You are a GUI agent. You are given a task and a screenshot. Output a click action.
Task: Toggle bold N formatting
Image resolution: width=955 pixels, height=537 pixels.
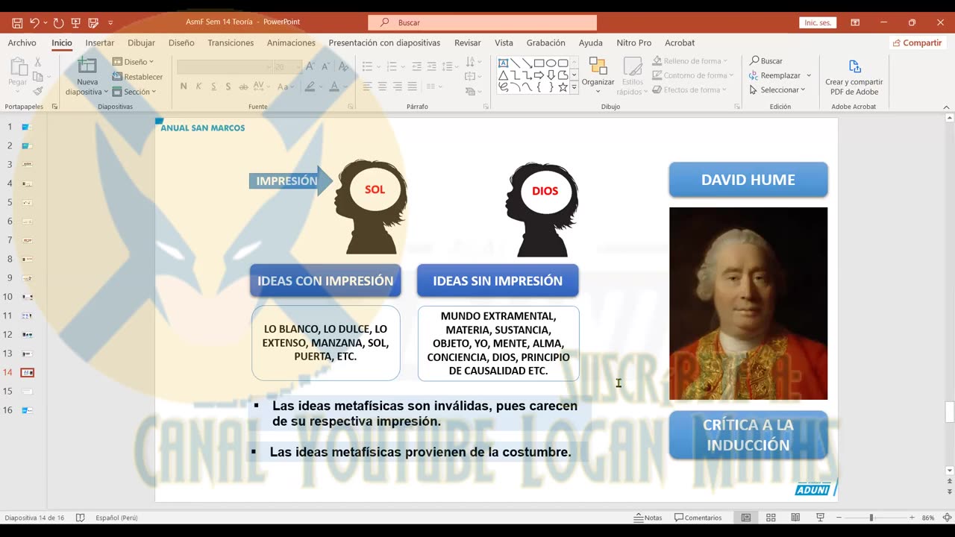[x=184, y=87]
